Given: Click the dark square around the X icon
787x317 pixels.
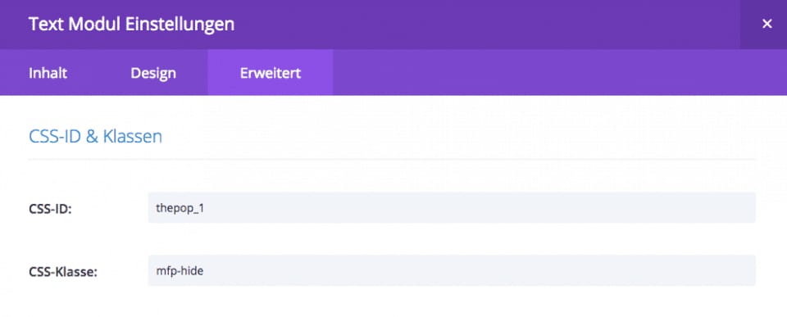Looking at the screenshot, I should (x=763, y=25).
